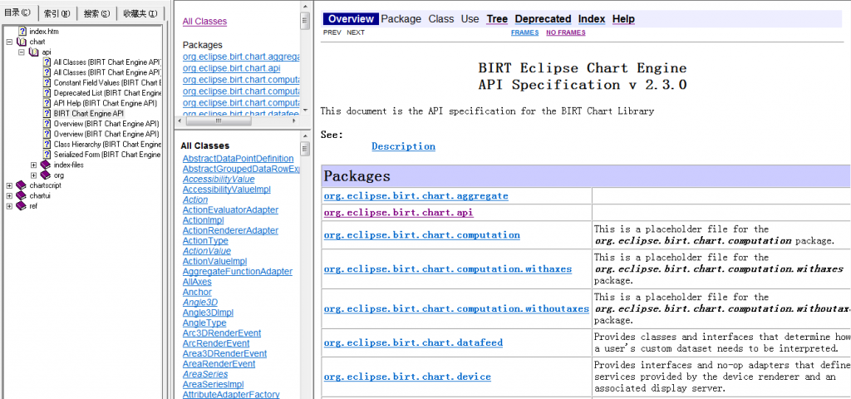This screenshot has width=851, height=399.
Task: Click the page icon for Constant Field Values
Action: [x=47, y=82]
